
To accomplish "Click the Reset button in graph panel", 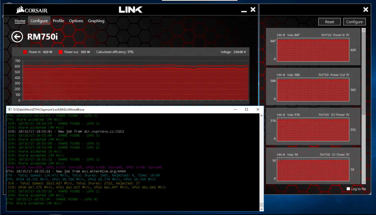I will pyautogui.click(x=330, y=22).
